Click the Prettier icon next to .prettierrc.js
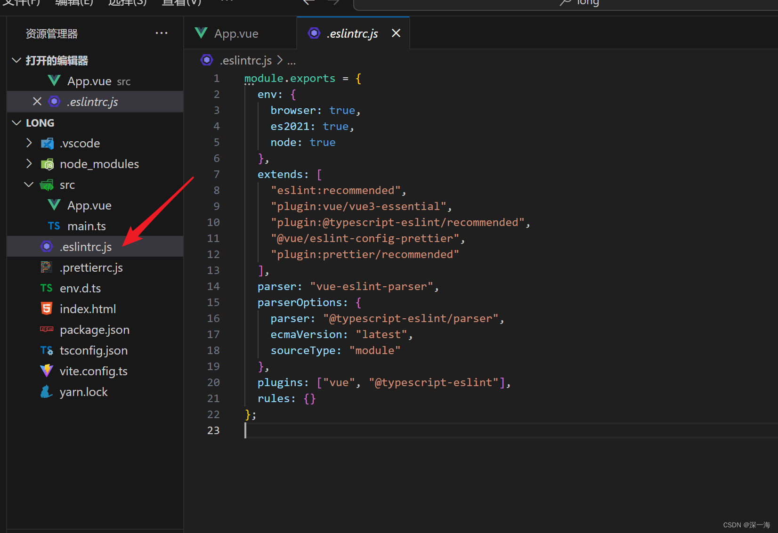The height and width of the screenshot is (533, 778). click(46, 267)
